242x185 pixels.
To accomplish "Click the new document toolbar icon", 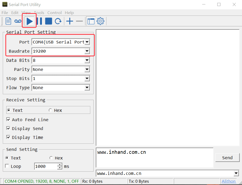I will 9,21.
